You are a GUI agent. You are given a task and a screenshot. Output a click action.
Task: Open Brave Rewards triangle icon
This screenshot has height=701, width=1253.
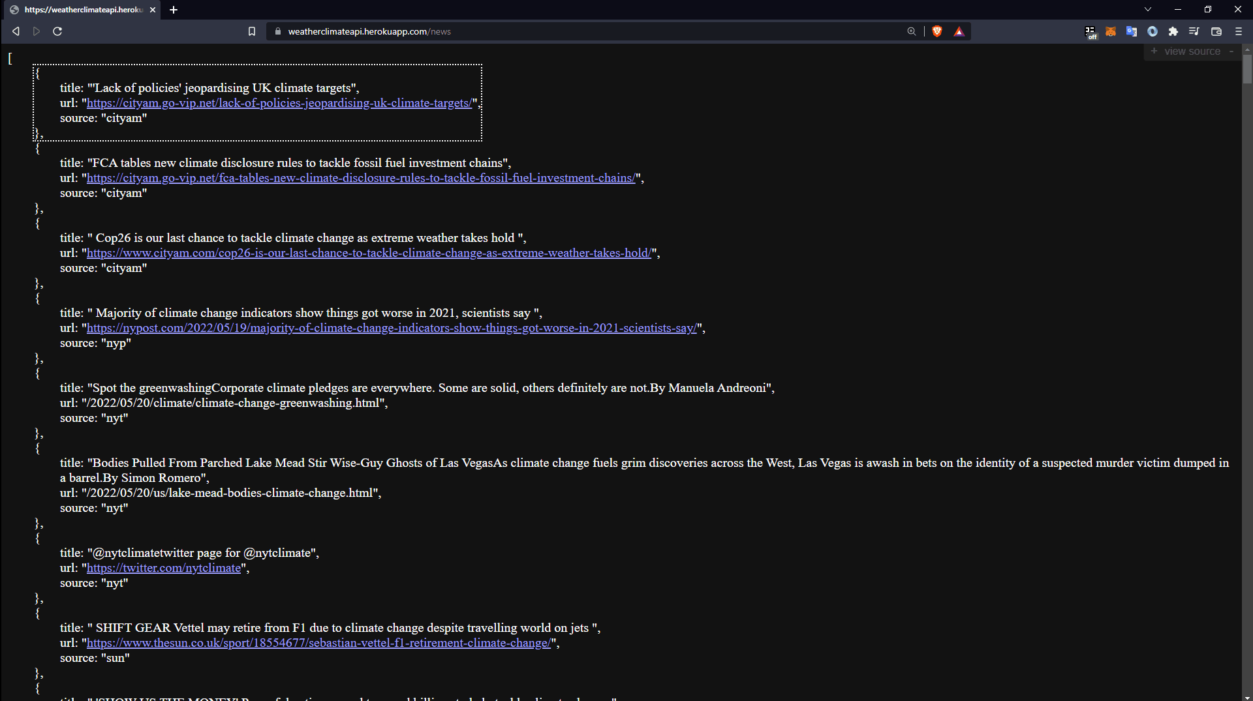[959, 31]
